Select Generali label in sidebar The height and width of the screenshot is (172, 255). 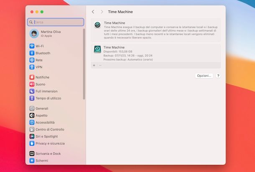[42, 108]
